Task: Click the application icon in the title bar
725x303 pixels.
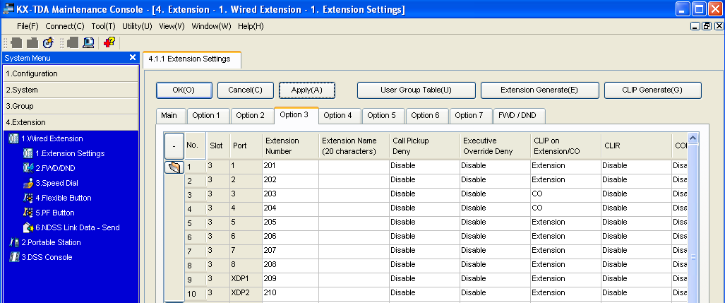Action: 7,8
